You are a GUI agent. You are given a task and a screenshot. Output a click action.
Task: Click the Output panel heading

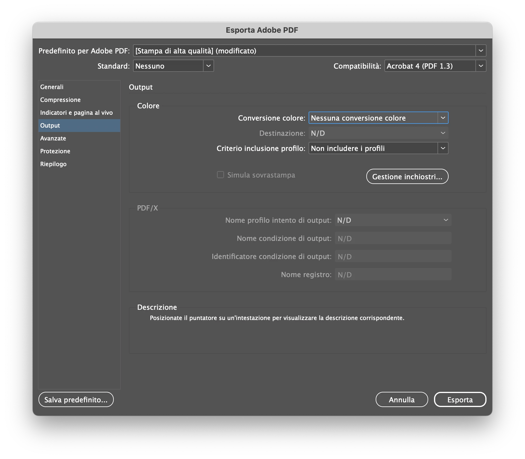[141, 87]
